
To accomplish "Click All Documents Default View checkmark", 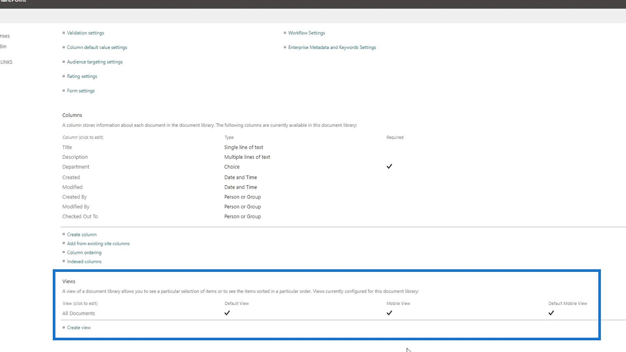I will [x=227, y=313].
